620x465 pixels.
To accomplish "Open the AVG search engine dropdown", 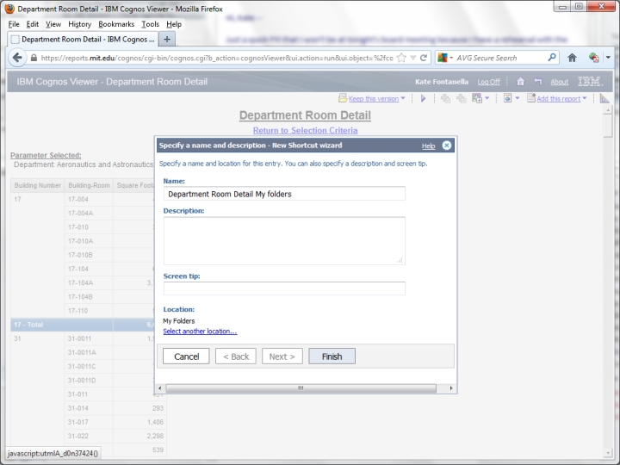I will tap(446, 58).
